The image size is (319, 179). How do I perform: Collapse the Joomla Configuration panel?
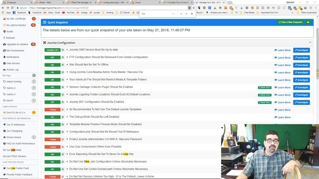(310, 42)
